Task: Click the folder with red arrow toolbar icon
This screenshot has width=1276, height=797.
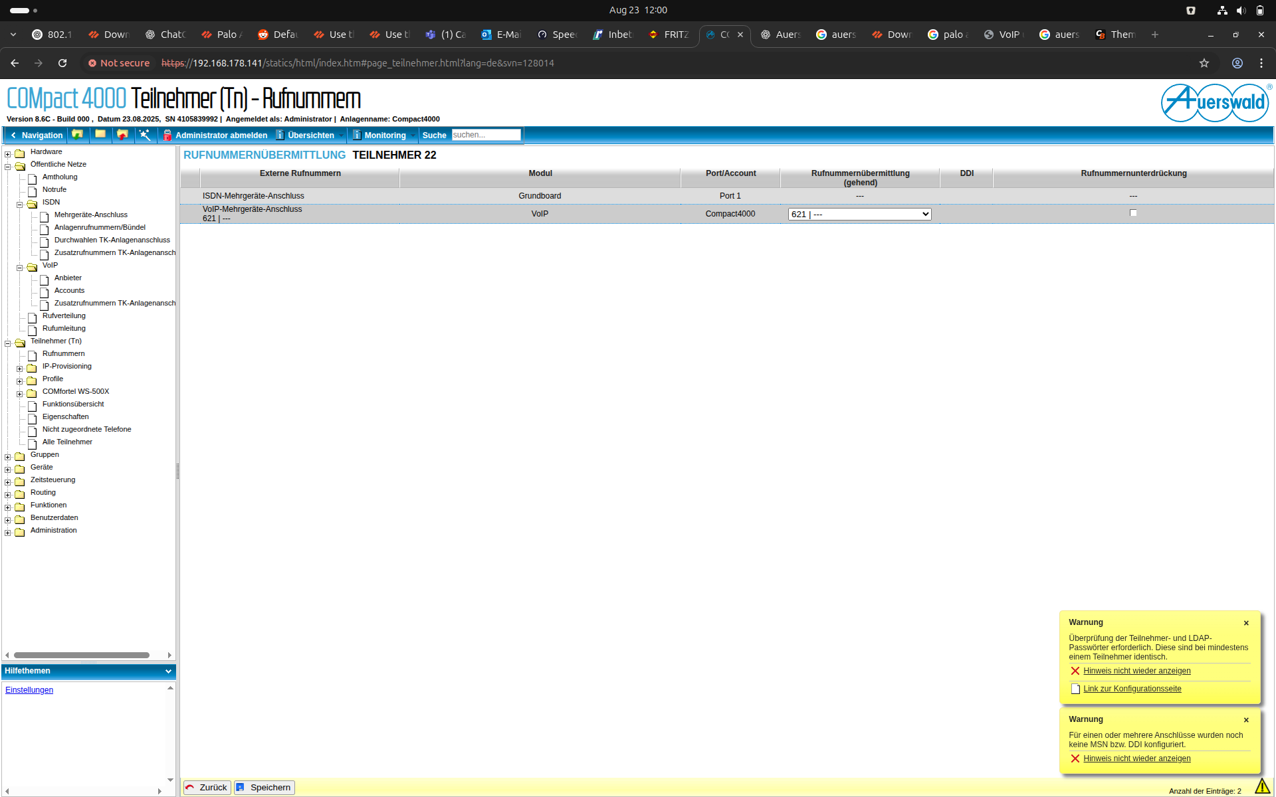Action: tap(122, 135)
